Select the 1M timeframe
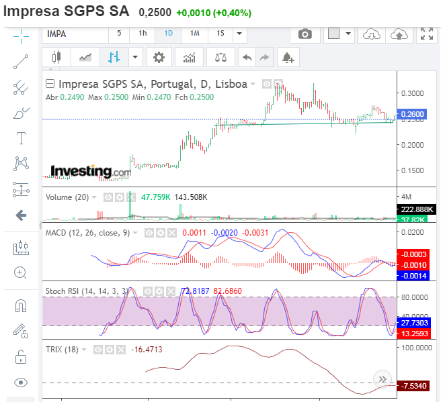This screenshot has width=445, height=402. pos(195,34)
